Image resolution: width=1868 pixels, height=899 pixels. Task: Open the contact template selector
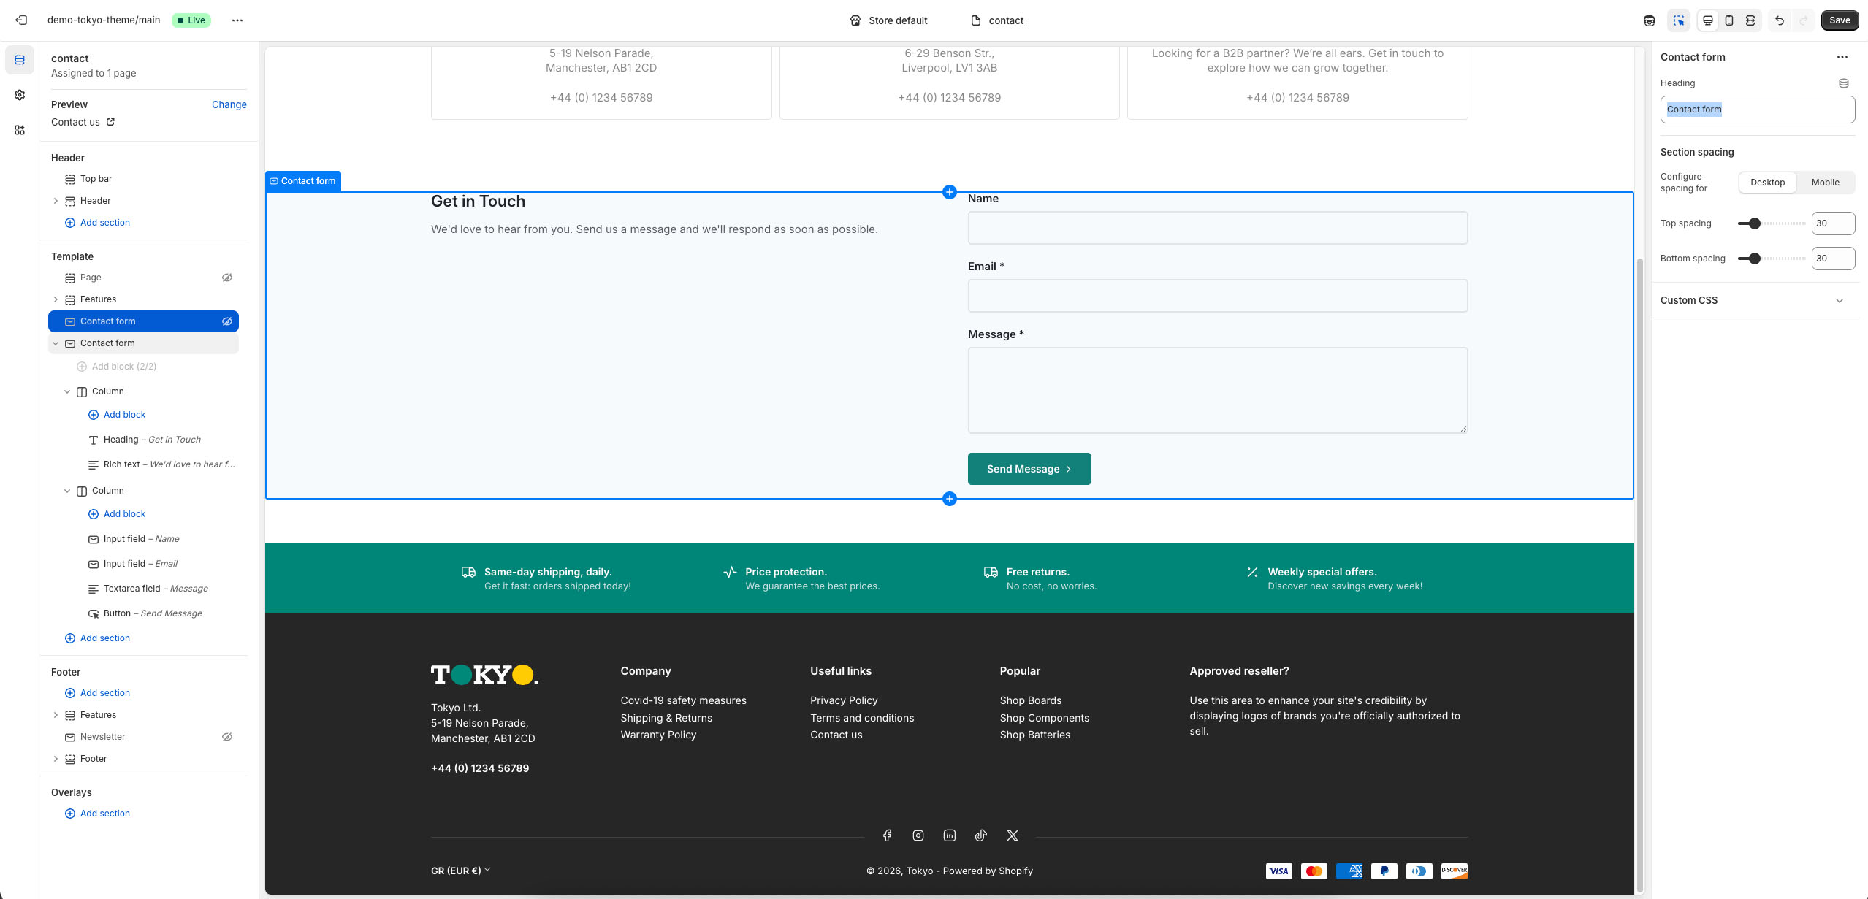click(997, 20)
